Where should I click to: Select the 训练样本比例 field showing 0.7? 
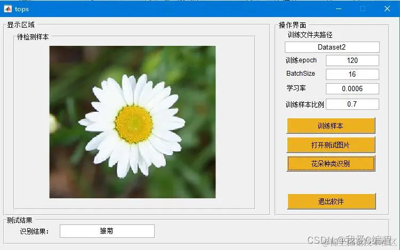(353, 104)
